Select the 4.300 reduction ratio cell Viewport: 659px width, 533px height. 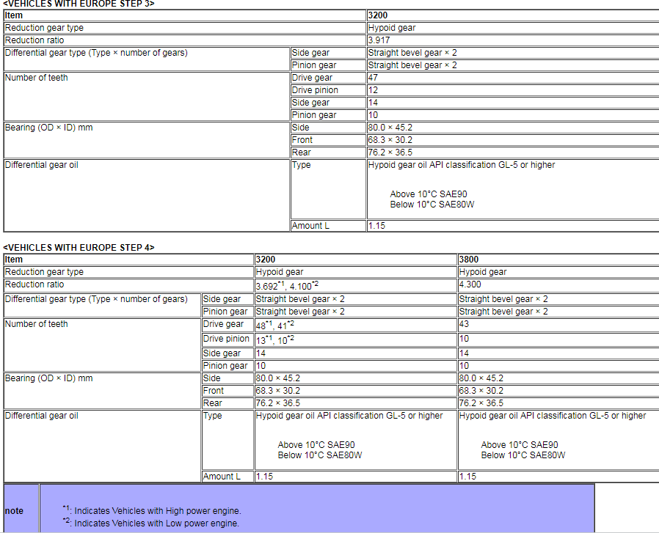(x=470, y=284)
